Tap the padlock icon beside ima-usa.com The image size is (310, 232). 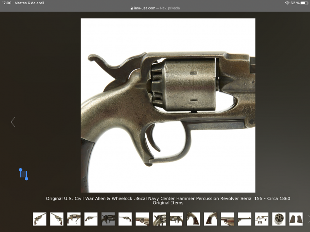(x=132, y=8)
